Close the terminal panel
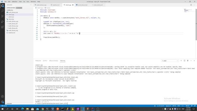This screenshot has width=197, height=111. (194, 61)
